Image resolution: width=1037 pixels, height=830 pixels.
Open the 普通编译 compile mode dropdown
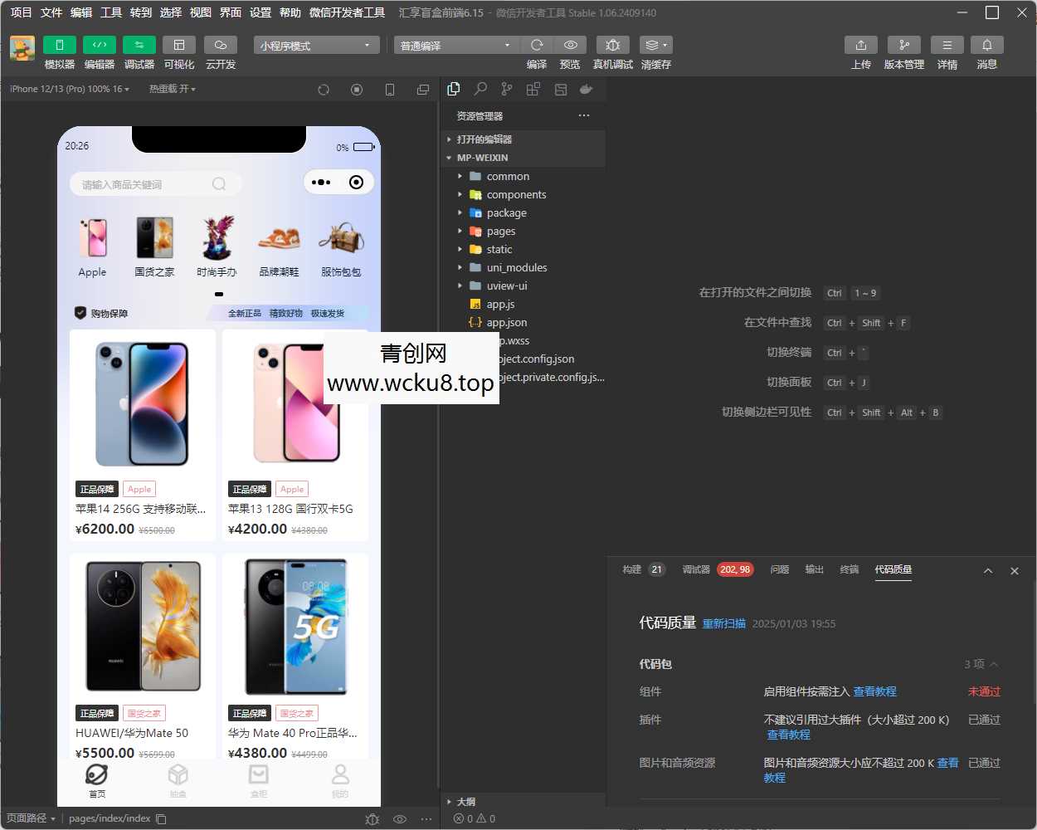(x=455, y=46)
